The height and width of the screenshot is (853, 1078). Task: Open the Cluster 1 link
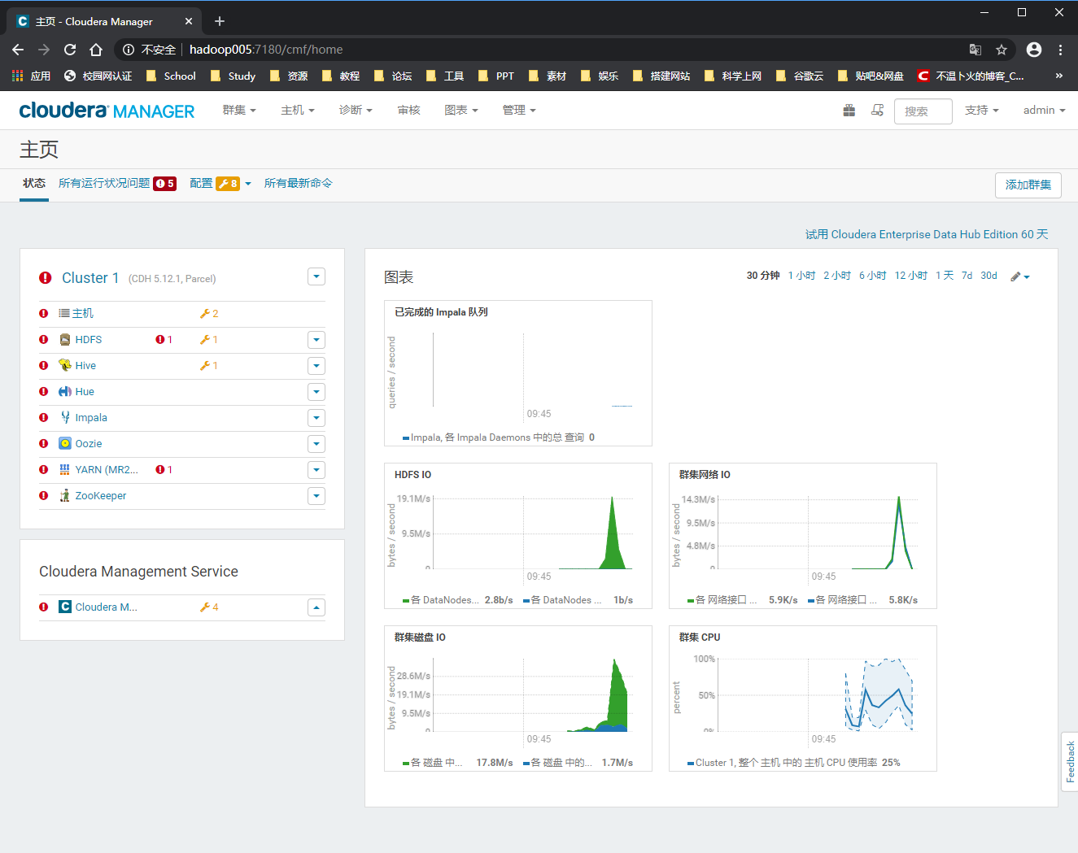click(x=90, y=278)
